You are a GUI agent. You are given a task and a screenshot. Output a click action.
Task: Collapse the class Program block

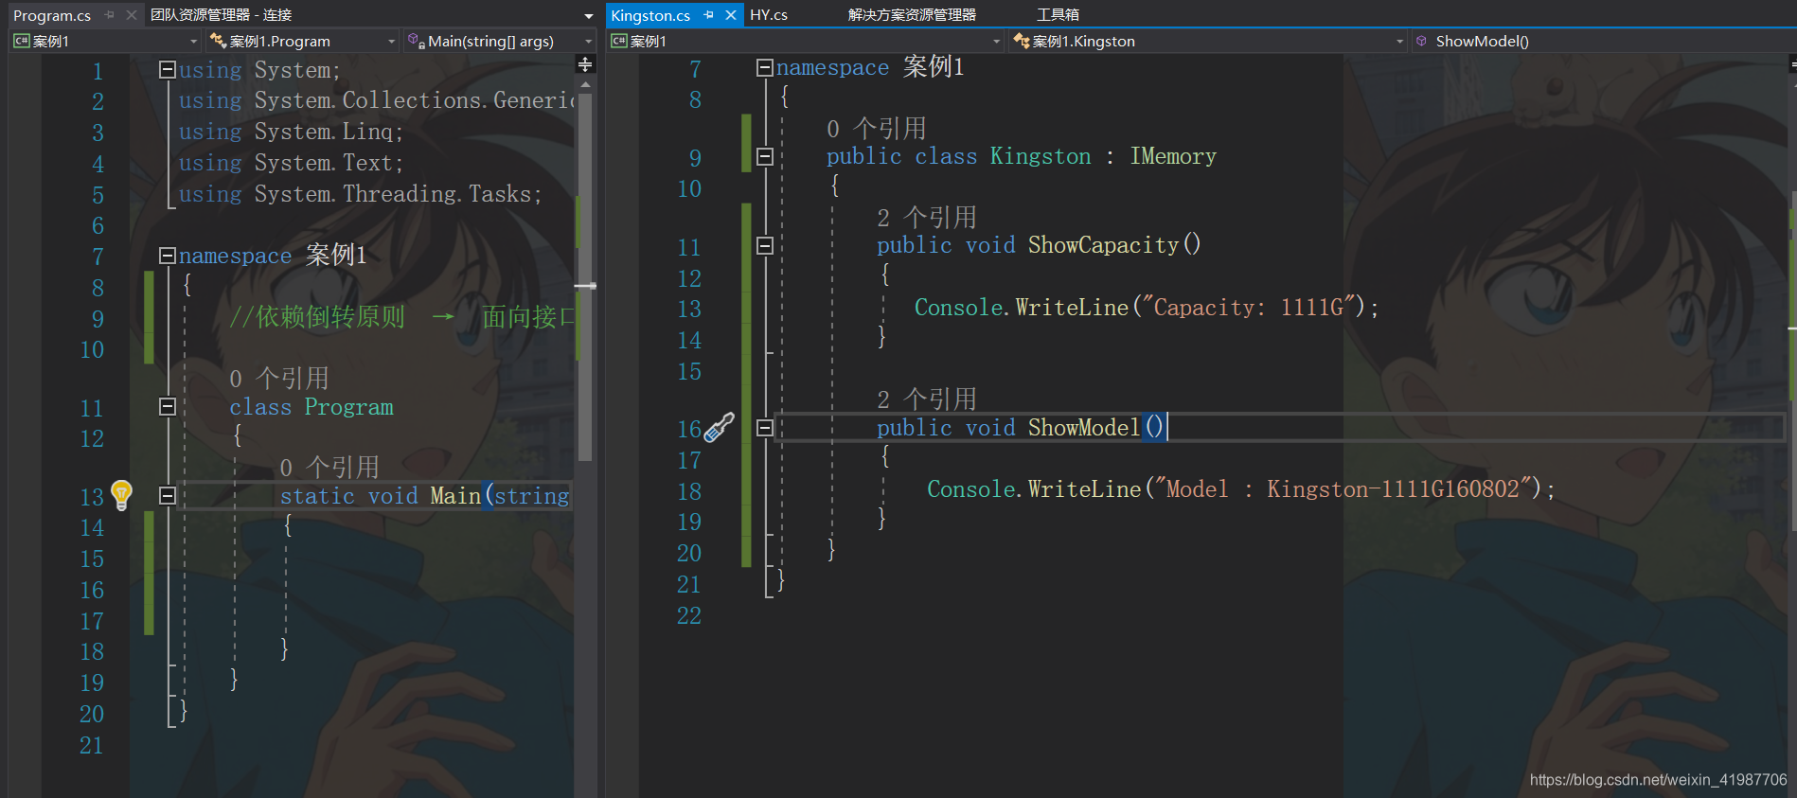click(168, 406)
